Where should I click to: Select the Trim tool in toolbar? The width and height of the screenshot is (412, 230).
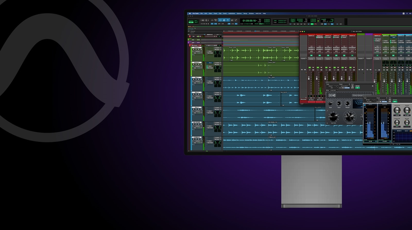pyautogui.click(x=220, y=20)
